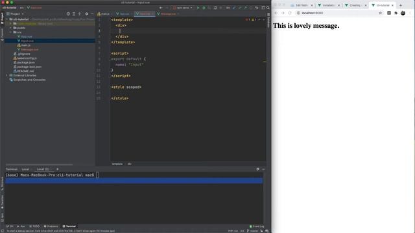
Task: Open the npm serve run configuration dropdown
Action: 182,8
